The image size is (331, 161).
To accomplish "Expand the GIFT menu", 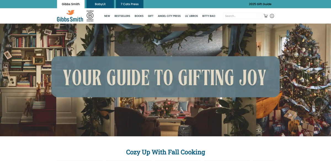I will click(x=151, y=16).
